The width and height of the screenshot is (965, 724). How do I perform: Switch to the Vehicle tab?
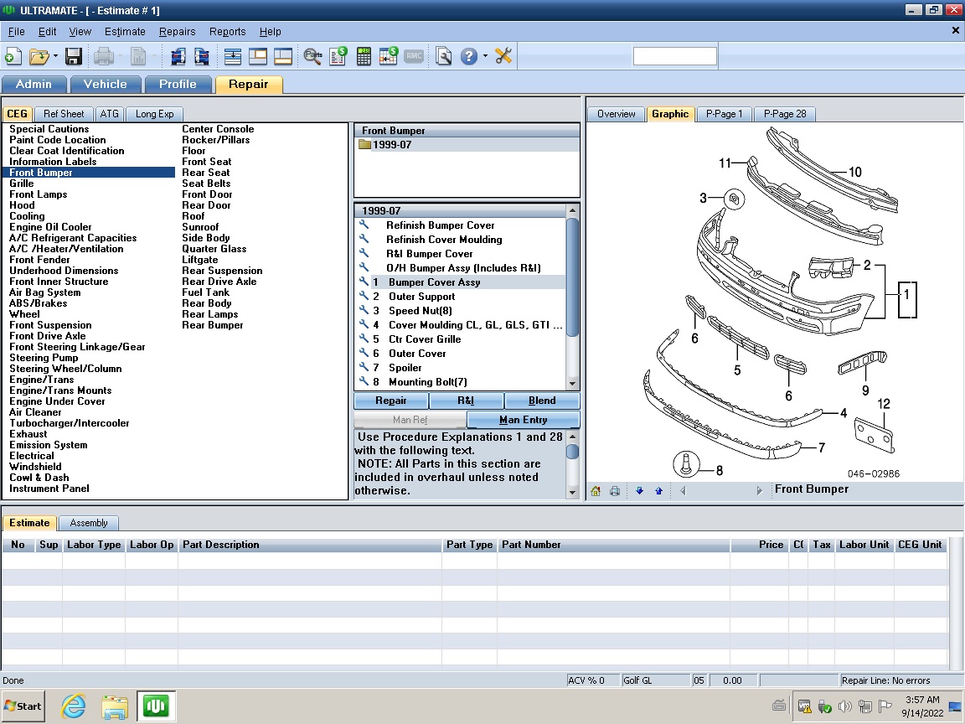(106, 85)
